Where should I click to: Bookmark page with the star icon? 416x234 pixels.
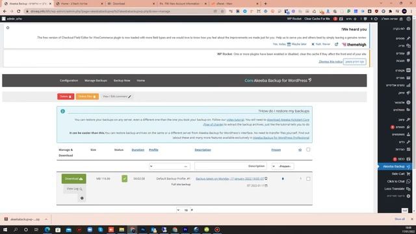222,12
